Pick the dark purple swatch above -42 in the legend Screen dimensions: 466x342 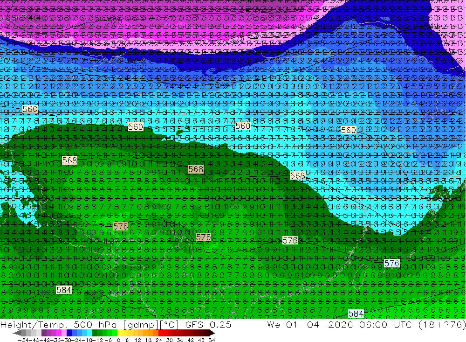44,333
